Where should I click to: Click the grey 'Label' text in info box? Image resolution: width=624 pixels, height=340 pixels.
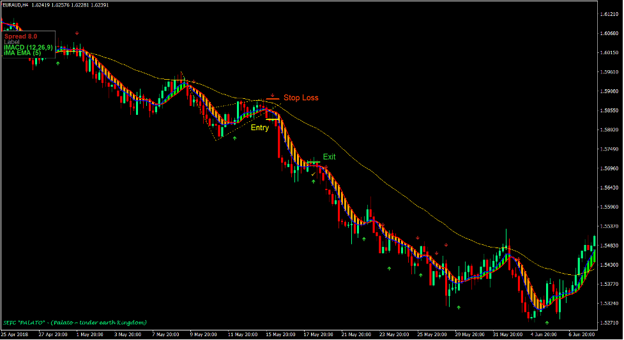coord(11,41)
